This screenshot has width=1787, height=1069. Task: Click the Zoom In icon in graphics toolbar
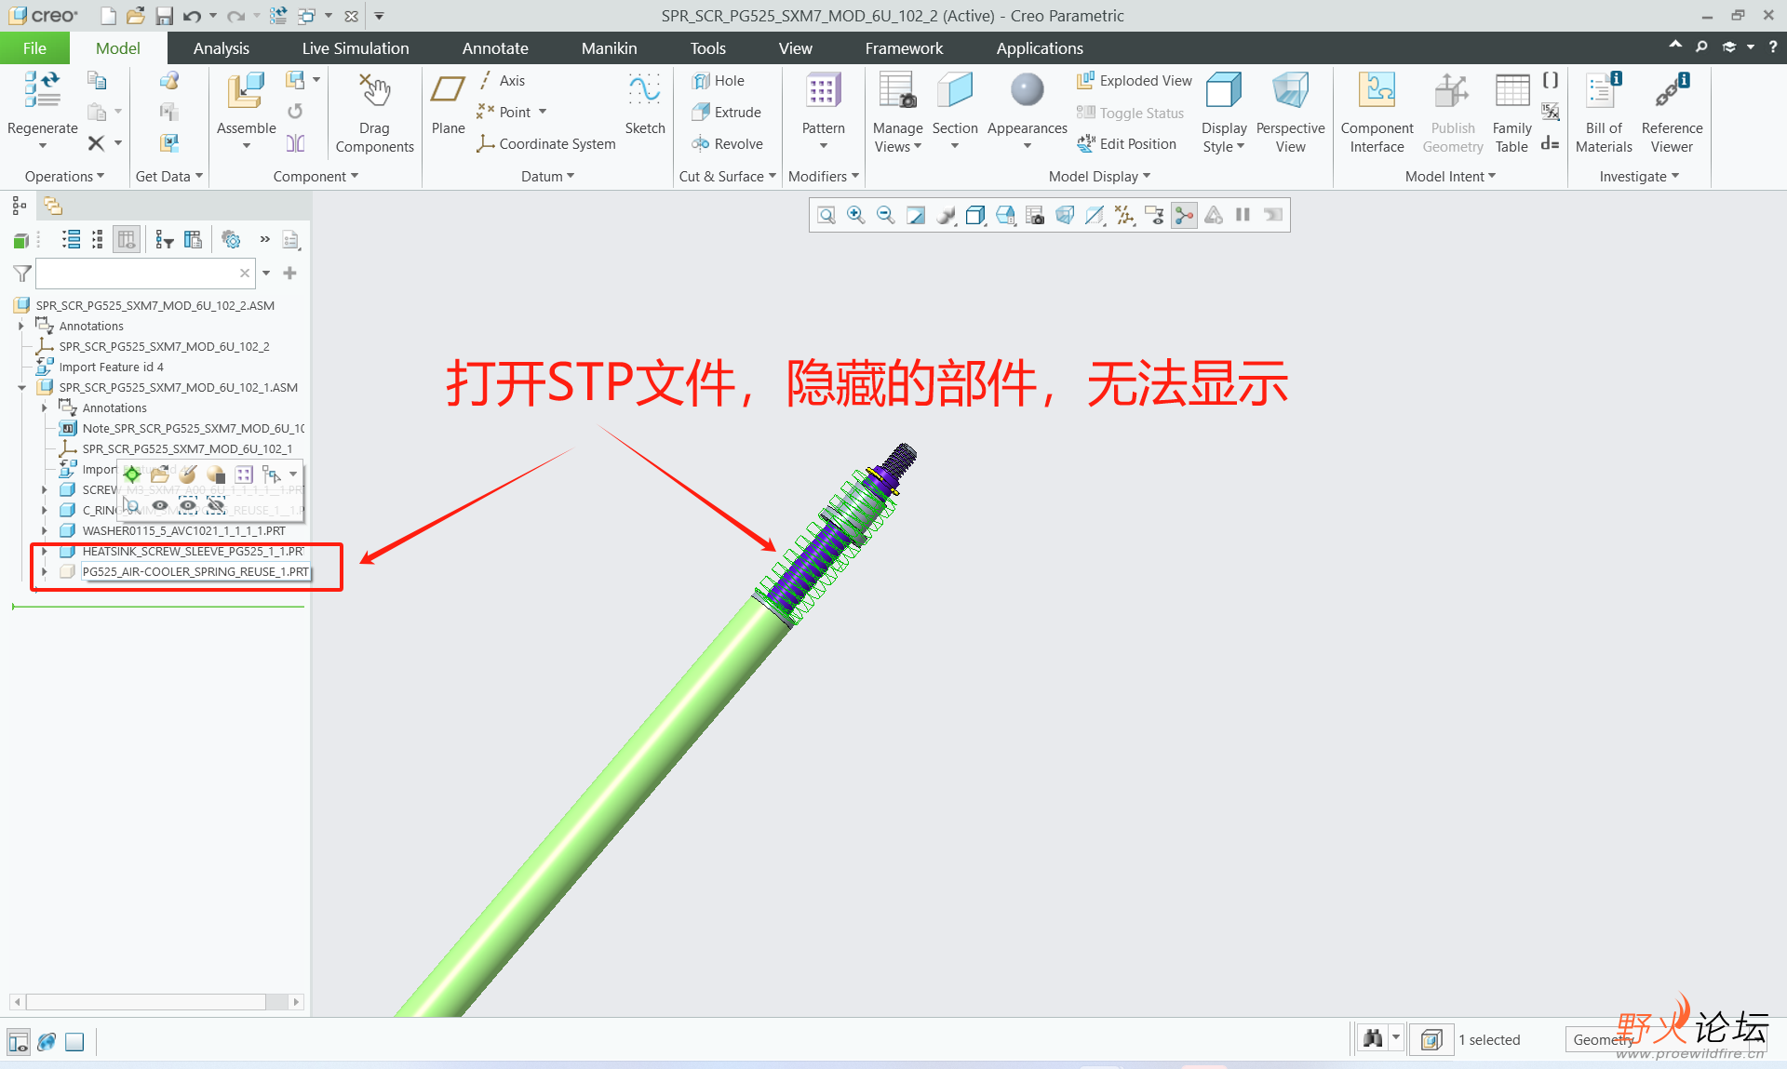tap(855, 216)
